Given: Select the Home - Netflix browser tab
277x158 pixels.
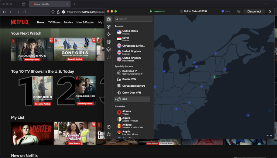Looking at the screenshot, I should point(49,4).
